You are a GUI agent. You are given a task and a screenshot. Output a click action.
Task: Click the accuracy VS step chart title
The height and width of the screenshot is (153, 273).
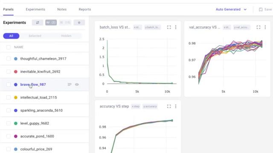click(114, 106)
